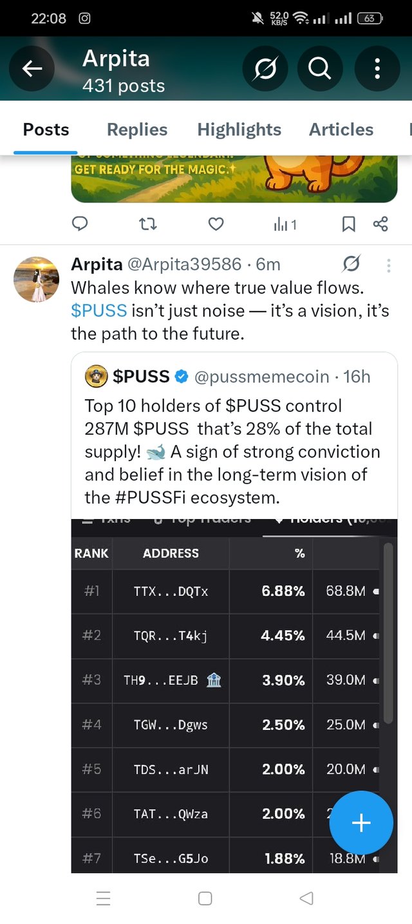The image size is (412, 924).
Task: Open more options on Arpita's tweet
Action: click(388, 265)
